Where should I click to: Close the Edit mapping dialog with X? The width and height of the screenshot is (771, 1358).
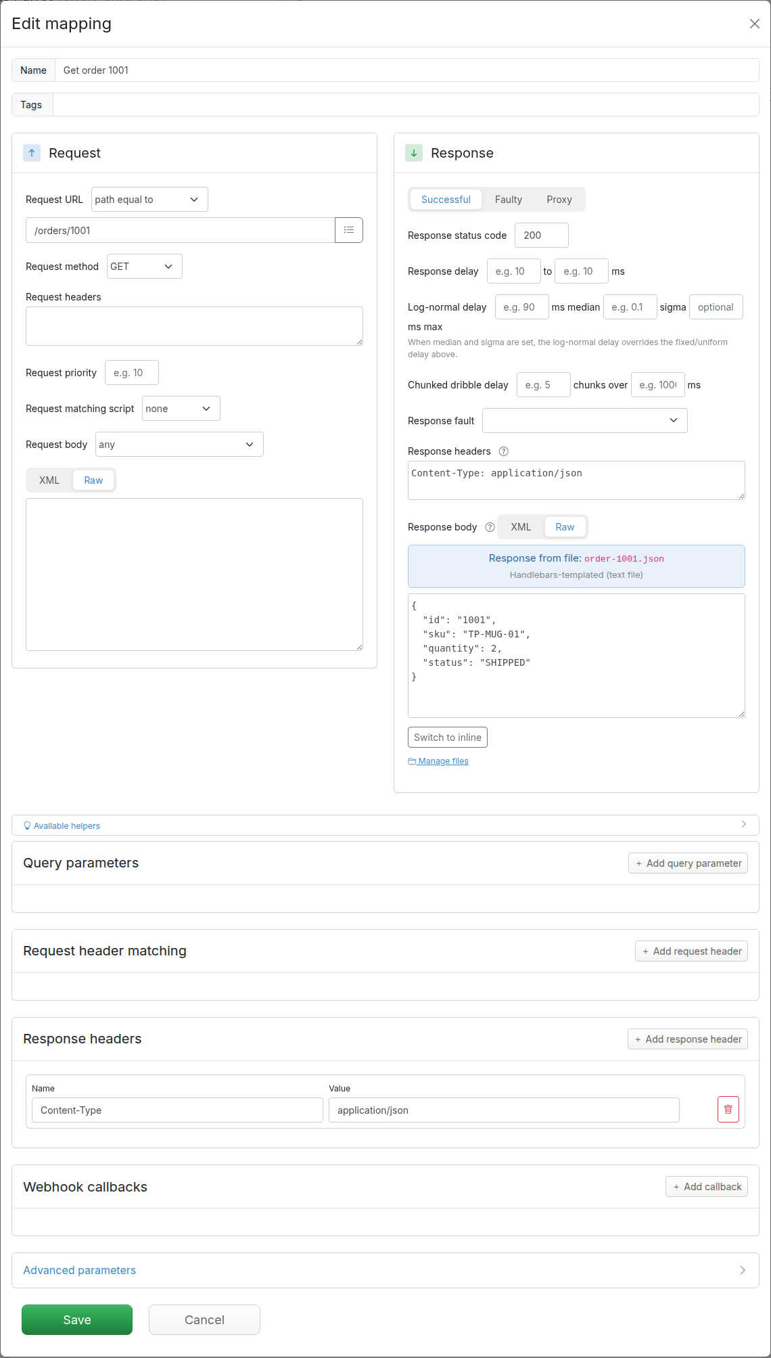coord(755,24)
